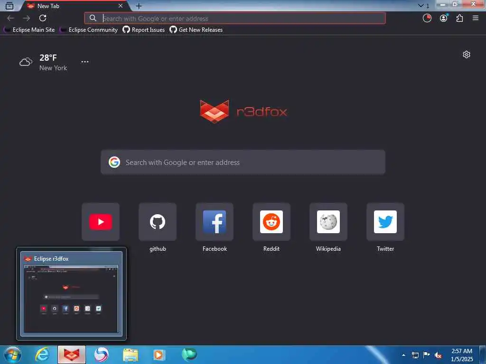The width and height of the screenshot is (486, 364).
Task: Open the network tray icon
Action: point(415,355)
